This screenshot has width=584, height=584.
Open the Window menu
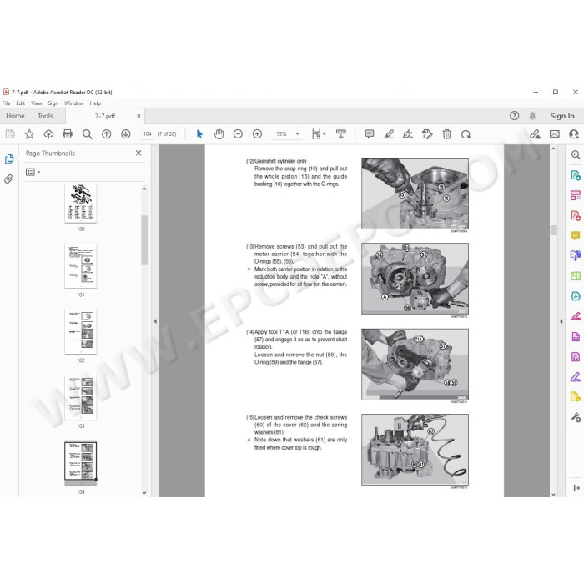click(x=73, y=103)
